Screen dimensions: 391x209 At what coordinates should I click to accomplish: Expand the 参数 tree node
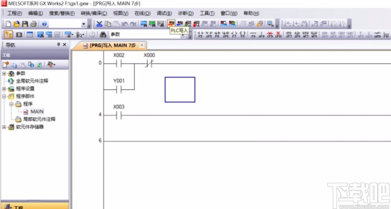pos(4,74)
